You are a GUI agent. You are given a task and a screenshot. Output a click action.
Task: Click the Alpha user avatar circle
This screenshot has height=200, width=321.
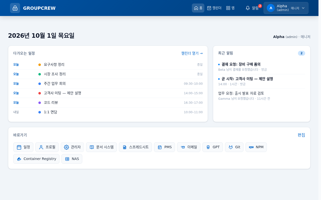click(x=271, y=8)
